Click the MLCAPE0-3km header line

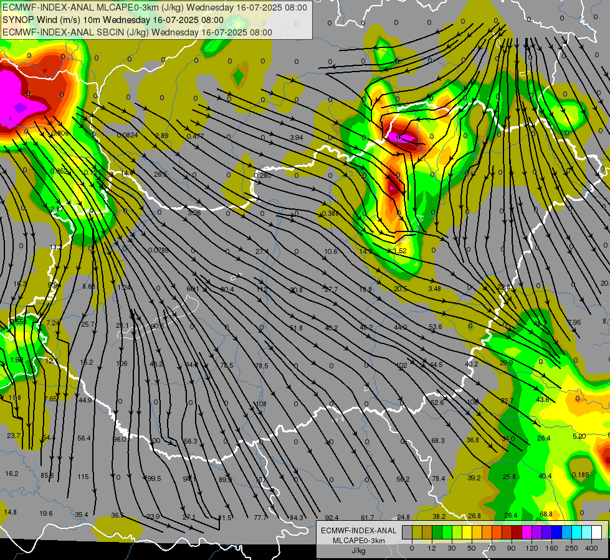(x=155, y=7)
